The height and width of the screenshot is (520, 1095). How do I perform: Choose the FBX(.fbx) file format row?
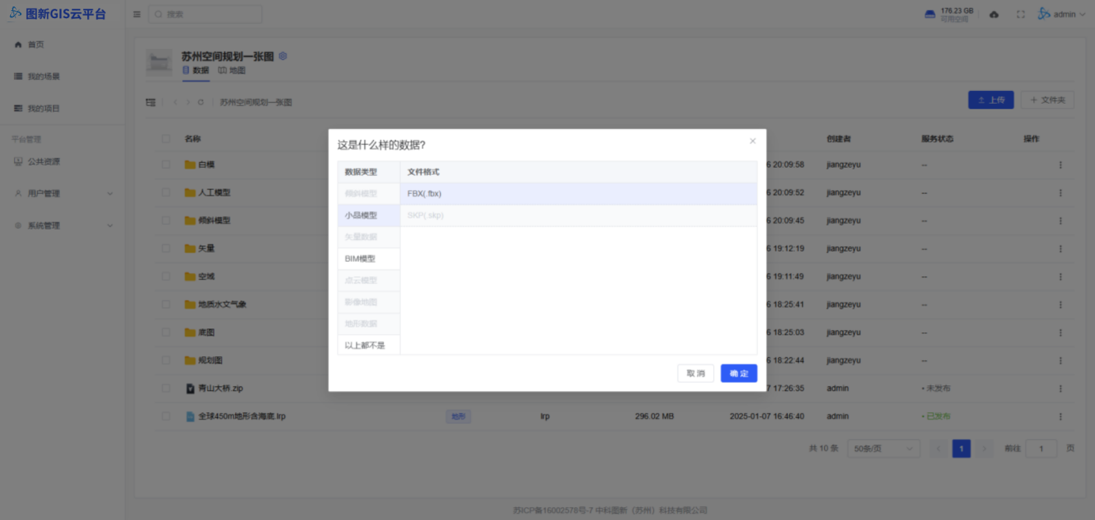pos(578,193)
